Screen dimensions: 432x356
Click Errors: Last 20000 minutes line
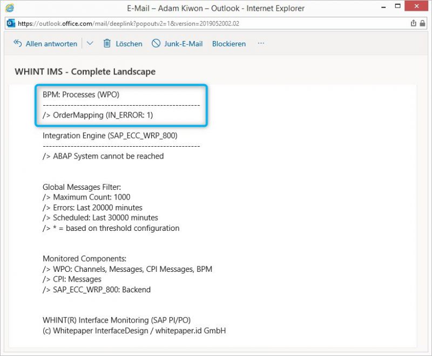pyautogui.click(x=92, y=208)
